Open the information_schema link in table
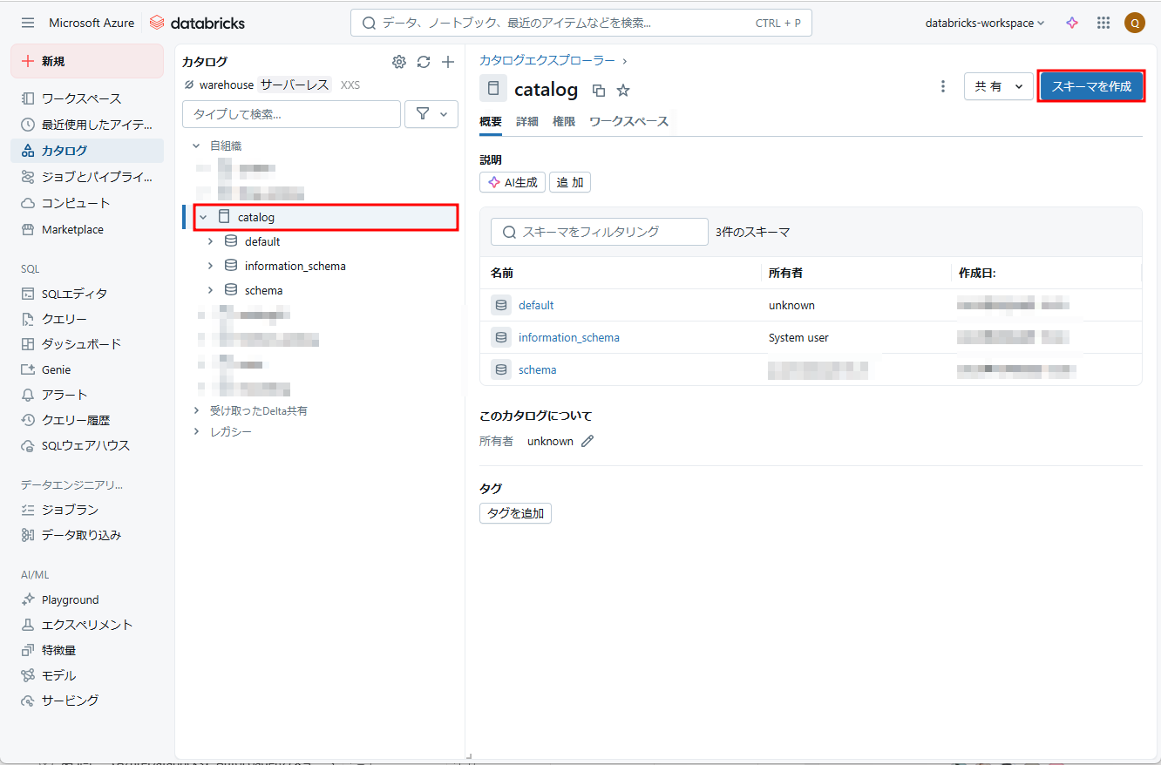Image resolution: width=1161 pixels, height=765 pixels. tap(568, 337)
